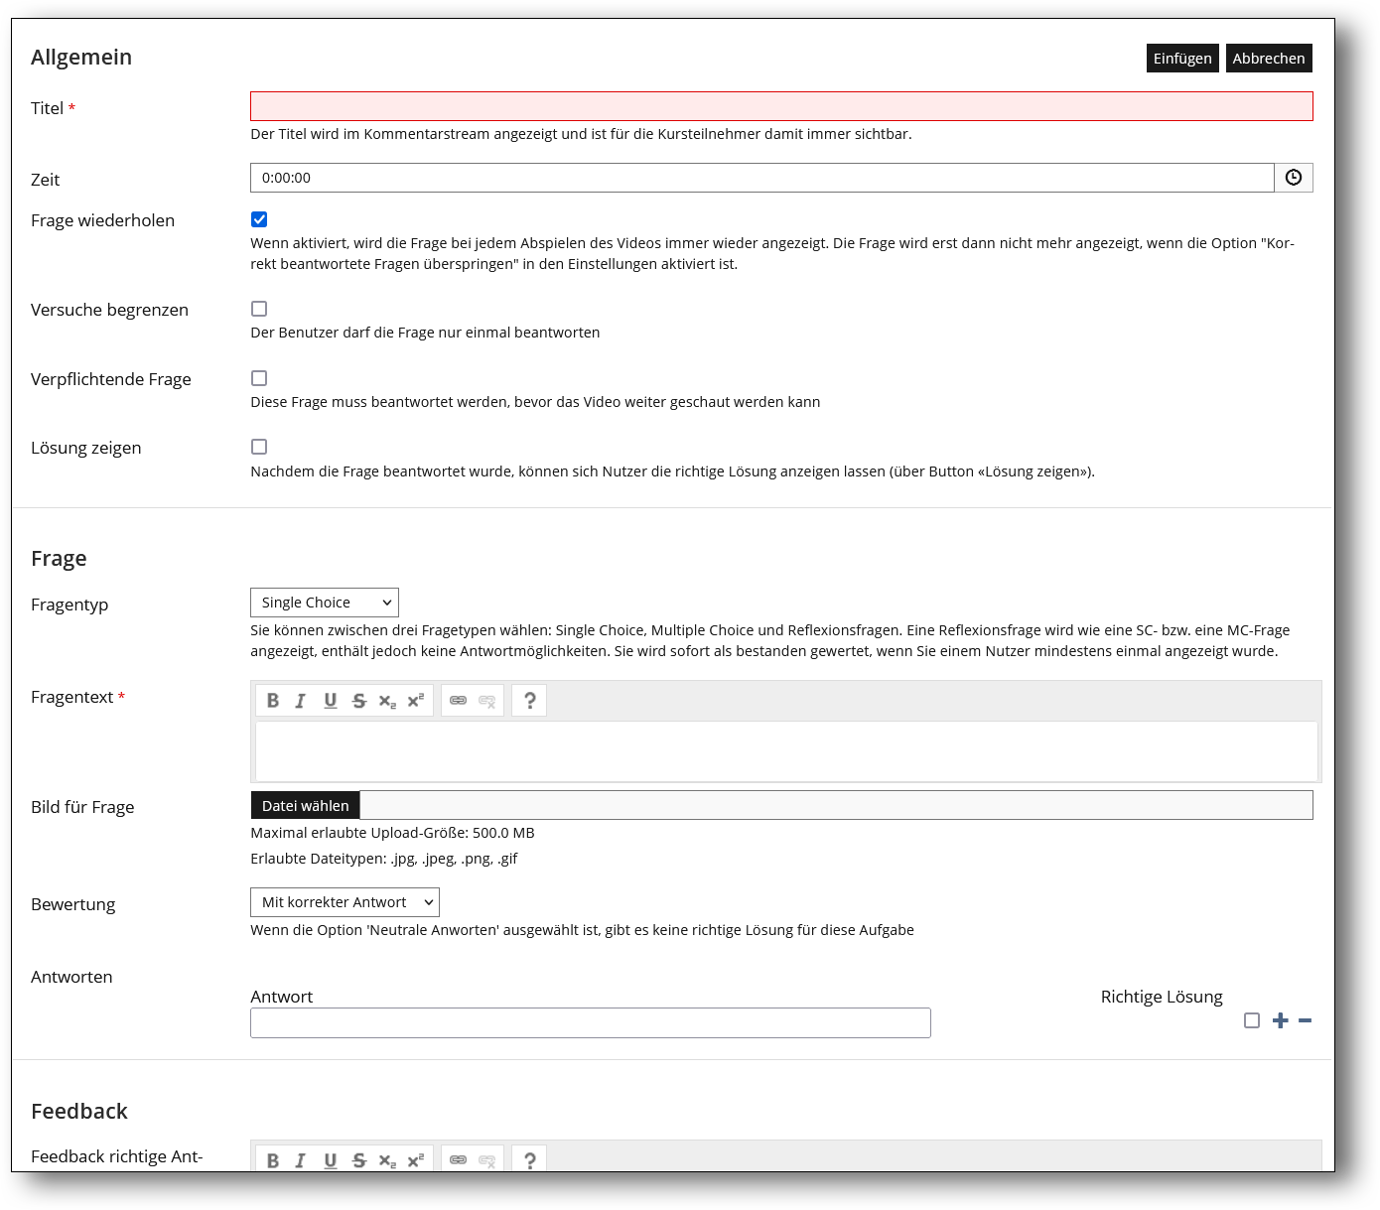The image size is (1380, 1210).
Task: Mark answer as Richtige Lösung checkbox
Action: pos(1252,1020)
